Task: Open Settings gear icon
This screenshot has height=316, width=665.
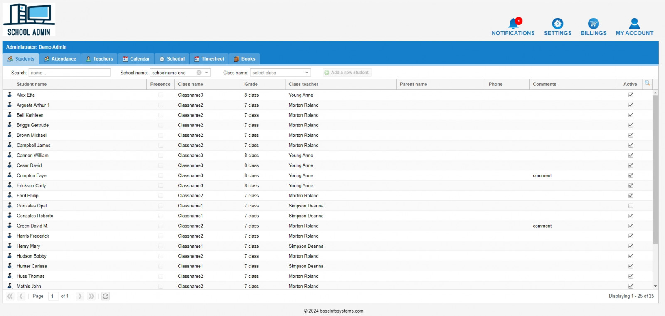Action: [x=557, y=24]
